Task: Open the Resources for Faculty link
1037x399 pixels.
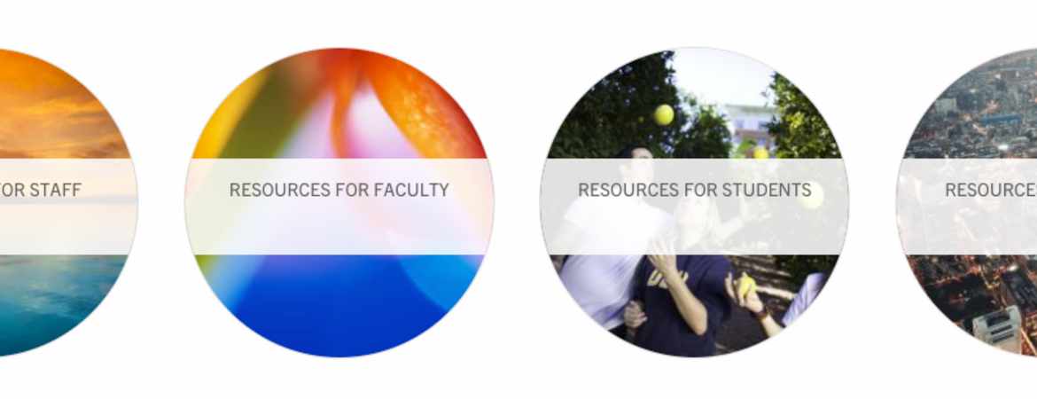Action: coord(339,190)
